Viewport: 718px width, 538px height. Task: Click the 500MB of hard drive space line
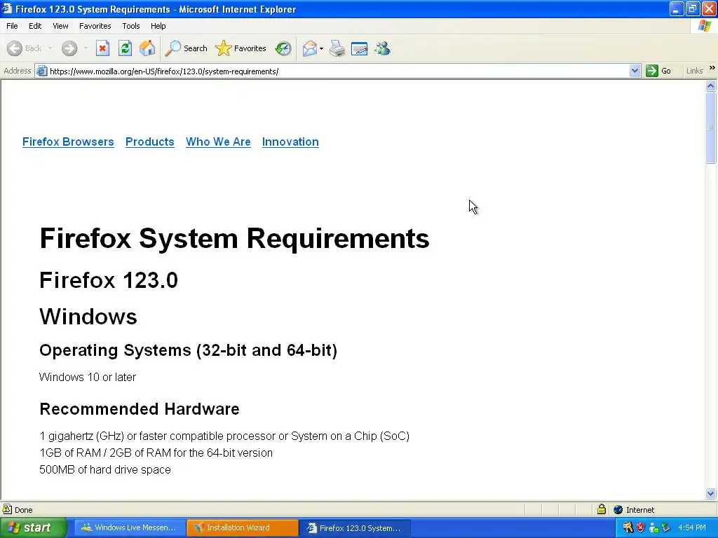point(105,470)
